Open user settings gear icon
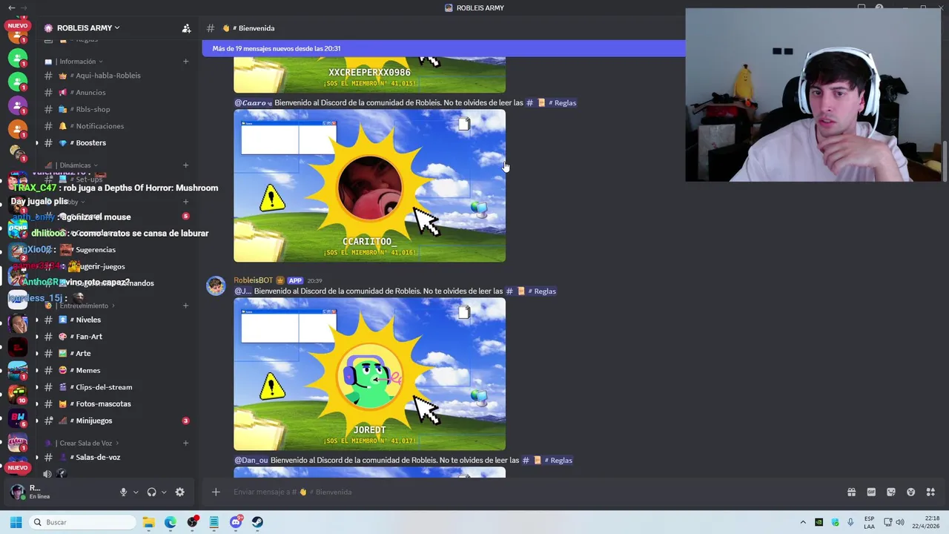 (x=179, y=492)
